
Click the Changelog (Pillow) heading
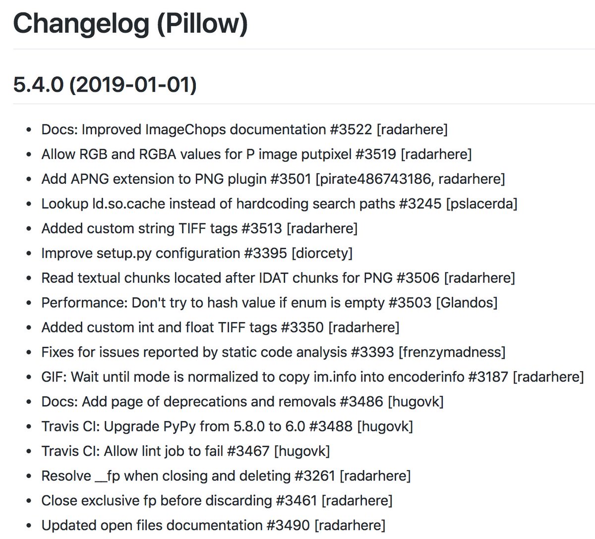130,24
